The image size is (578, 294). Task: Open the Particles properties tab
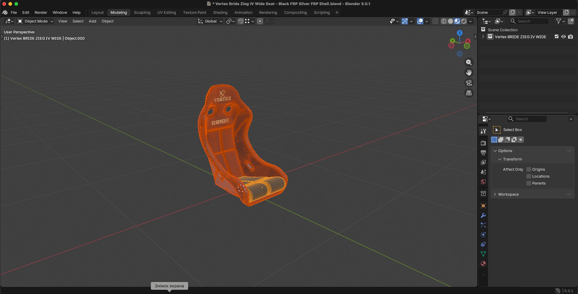point(483,225)
